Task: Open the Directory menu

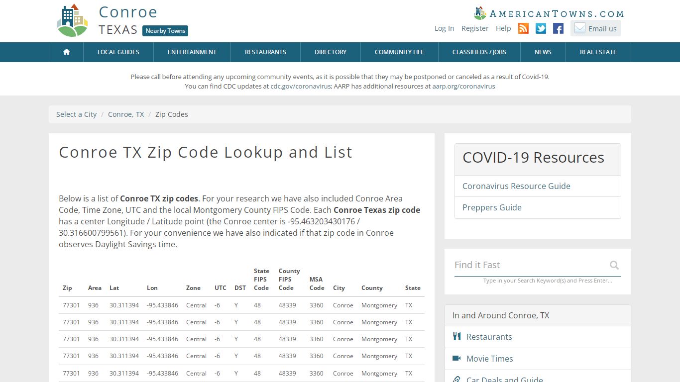Action: point(331,52)
